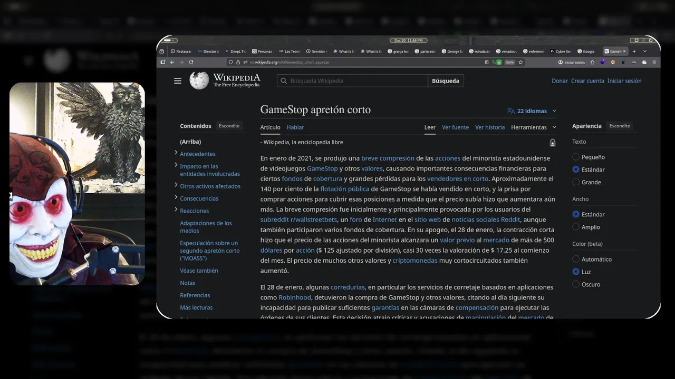This screenshot has height=379, width=675.
Task: Click the Firefox View icon left of tabs
Action: pos(162,51)
